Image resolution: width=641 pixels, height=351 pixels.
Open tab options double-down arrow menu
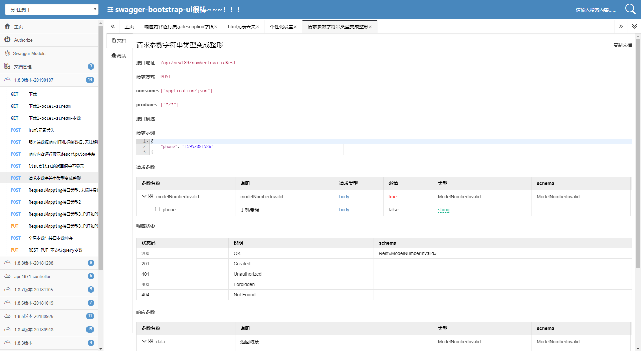point(634,26)
